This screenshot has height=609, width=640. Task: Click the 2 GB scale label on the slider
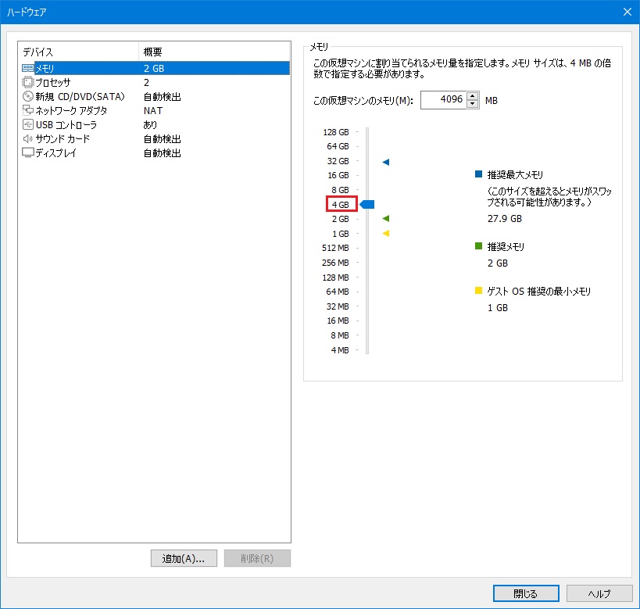click(x=341, y=219)
